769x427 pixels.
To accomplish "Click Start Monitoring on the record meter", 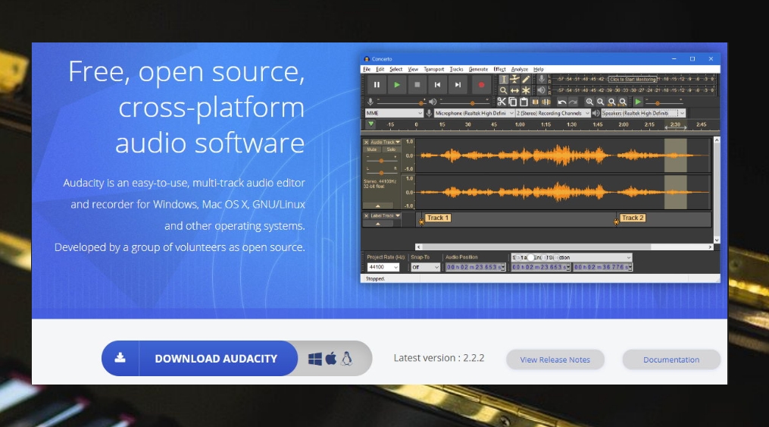I will click(633, 79).
